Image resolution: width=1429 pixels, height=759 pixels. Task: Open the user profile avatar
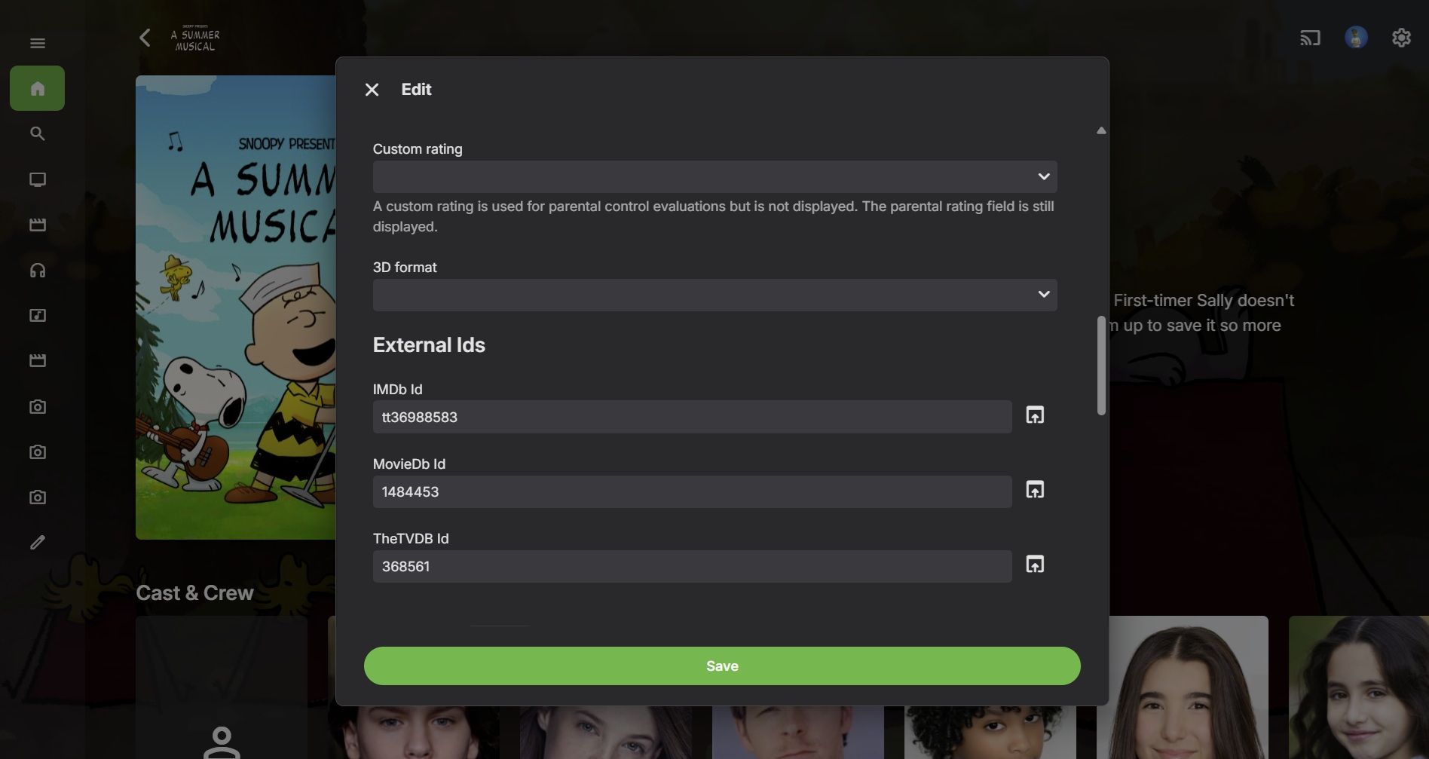tap(1356, 38)
